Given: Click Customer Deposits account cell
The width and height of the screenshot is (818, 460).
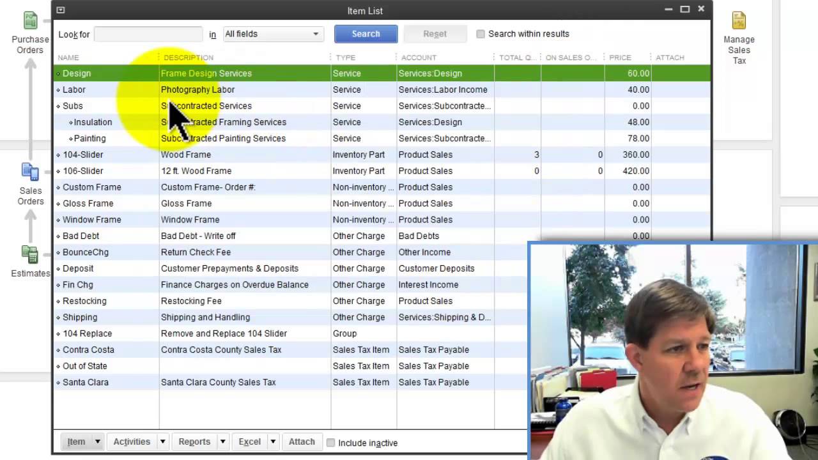Looking at the screenshot, I should (x=436, y=269).
